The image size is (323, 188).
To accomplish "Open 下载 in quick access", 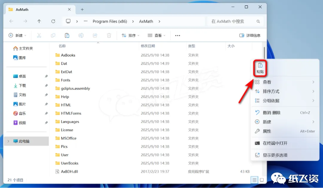I will [x=19, y=86].
